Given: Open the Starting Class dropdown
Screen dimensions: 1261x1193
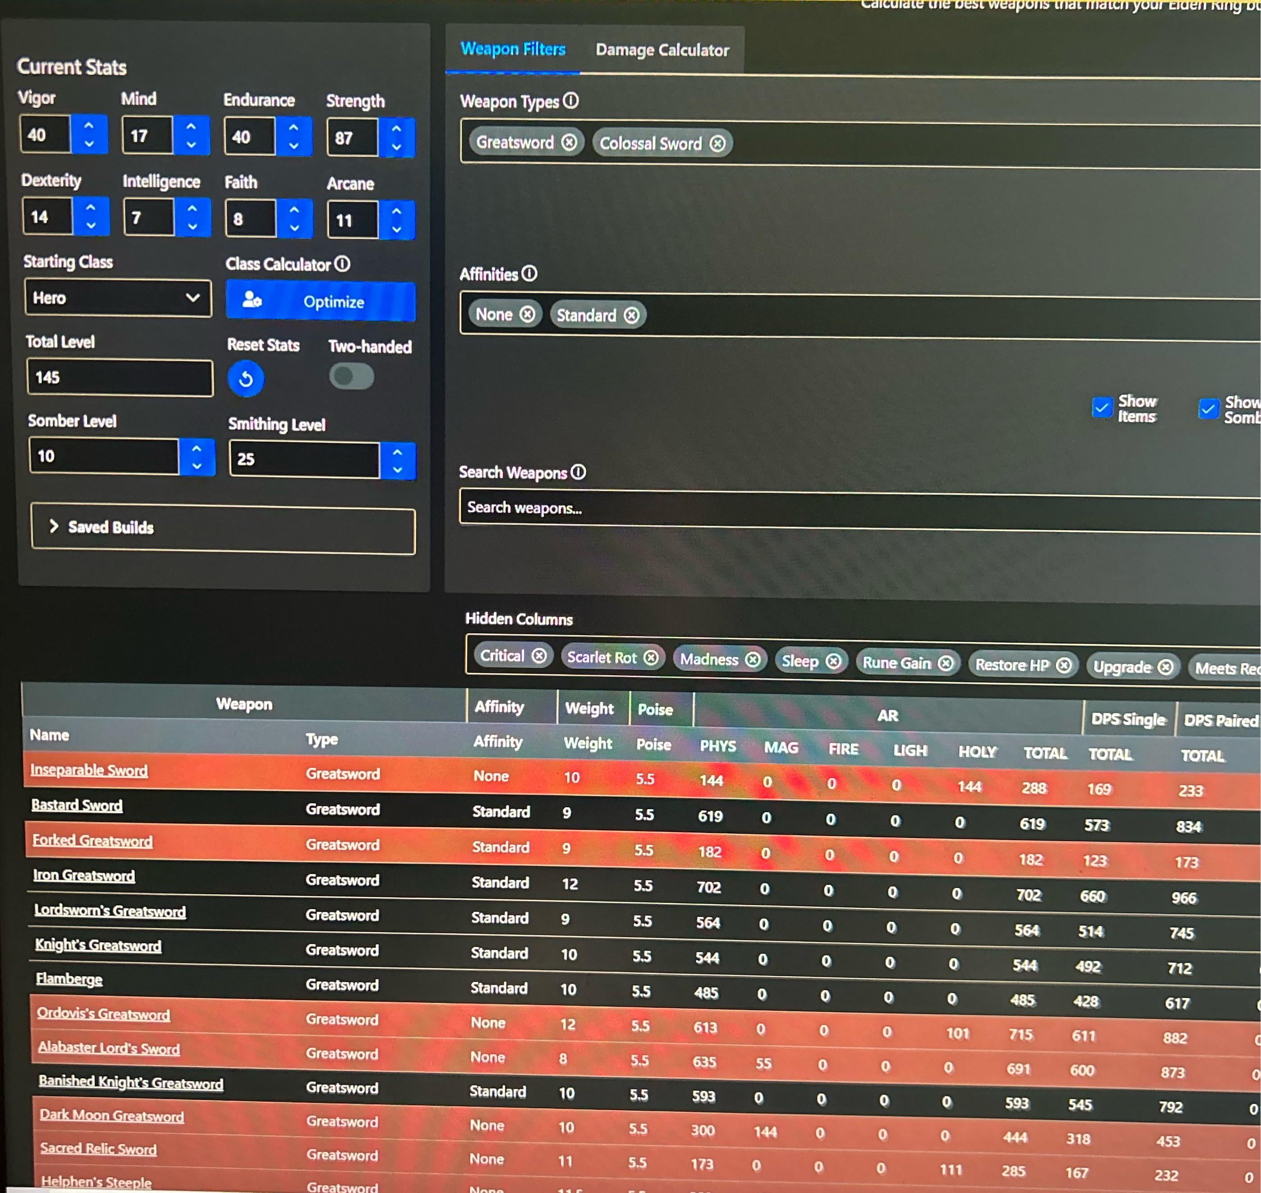Looking at the screenshot, I should 118,297.
